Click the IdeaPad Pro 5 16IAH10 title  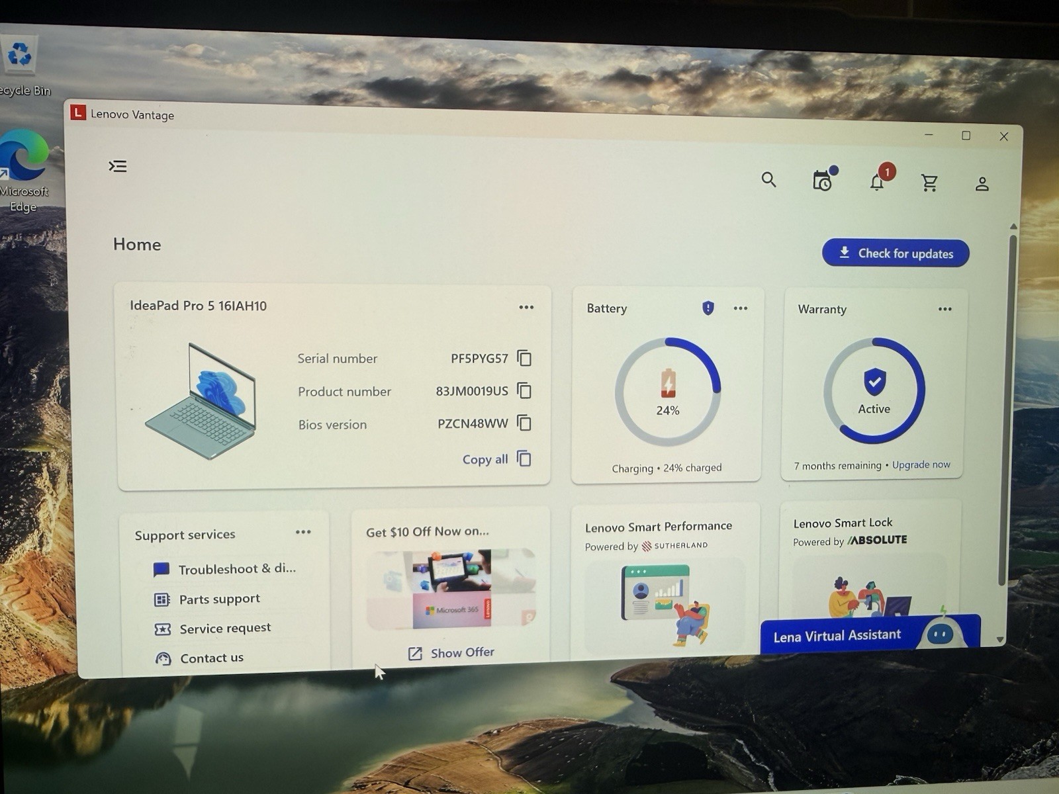point(198,306)
